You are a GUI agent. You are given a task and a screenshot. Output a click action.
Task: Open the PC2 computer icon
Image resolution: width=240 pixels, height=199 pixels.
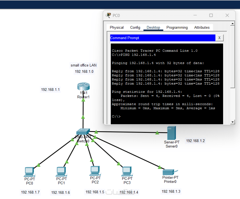(95, 171)
